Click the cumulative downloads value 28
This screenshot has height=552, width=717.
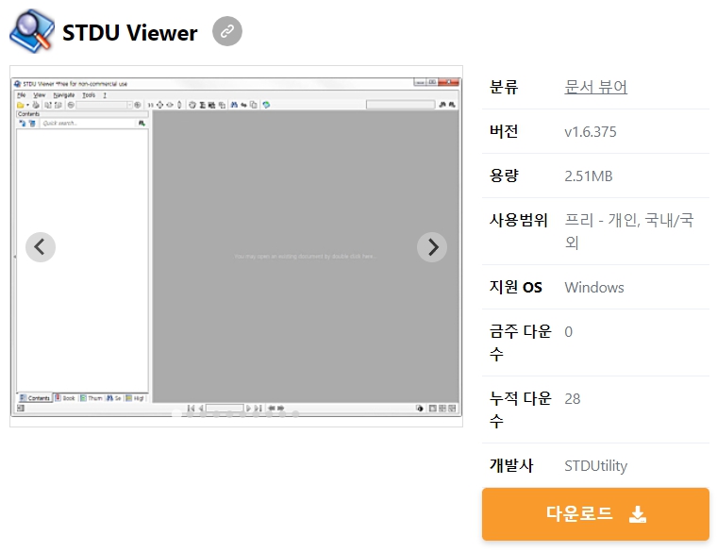(573, 399)
